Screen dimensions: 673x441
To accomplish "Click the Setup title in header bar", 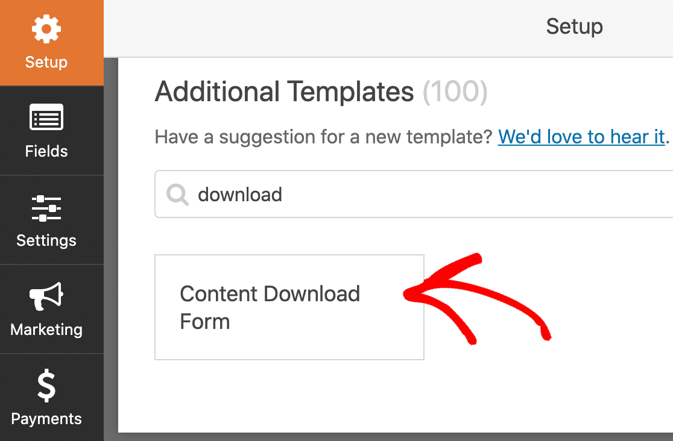I will 574,27.
